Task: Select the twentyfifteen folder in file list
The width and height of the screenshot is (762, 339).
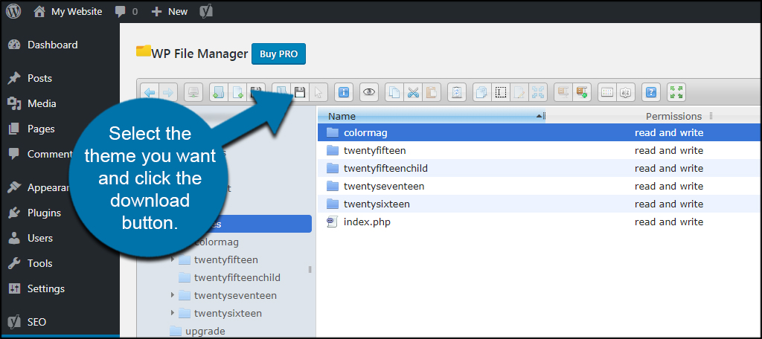Action: coord(540,151)
